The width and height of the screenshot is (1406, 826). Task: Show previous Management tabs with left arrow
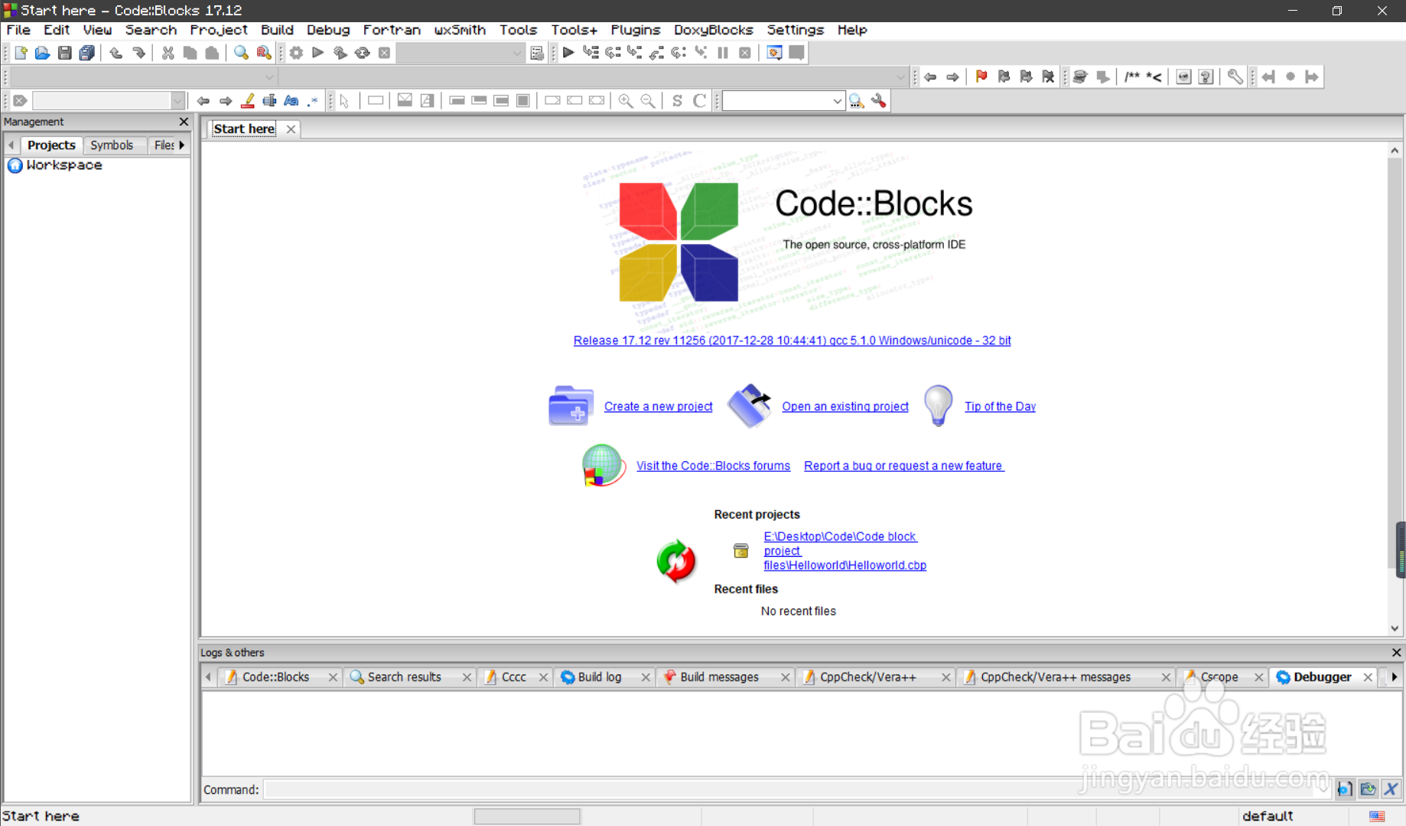tap(11, 145)
